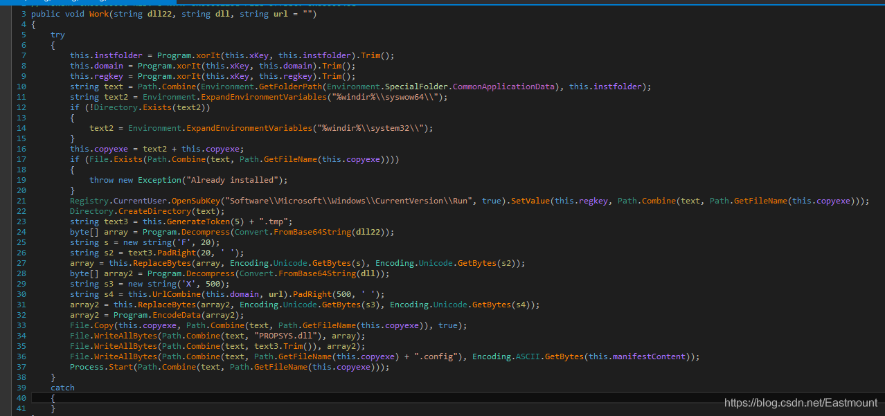Click line number 33 in the gutter
The image size is (885, 416).
[x=21, y=325]
